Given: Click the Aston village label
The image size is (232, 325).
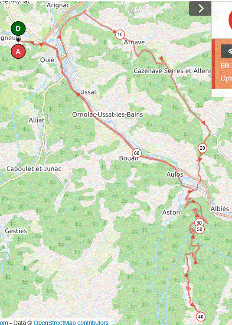Looking at the screenshot, I should point(171,212).
